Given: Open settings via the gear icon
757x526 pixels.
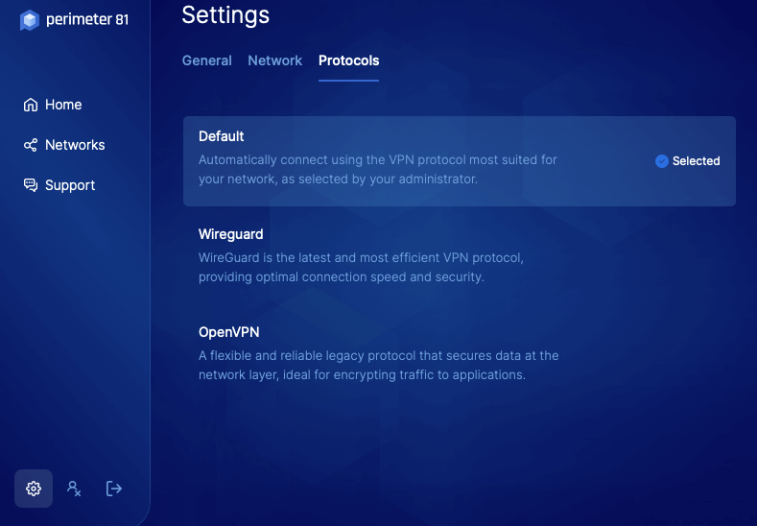Looking at the screenshot, I should click(x=34, y=489).
